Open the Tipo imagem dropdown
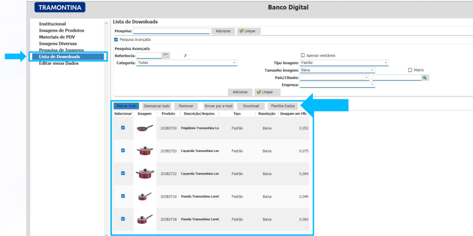This screenshot has width=473, height=236. (344, 62)
